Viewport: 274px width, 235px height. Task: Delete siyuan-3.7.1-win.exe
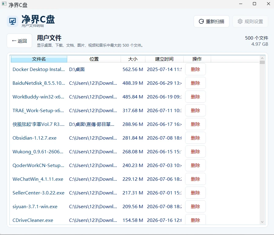195,206
